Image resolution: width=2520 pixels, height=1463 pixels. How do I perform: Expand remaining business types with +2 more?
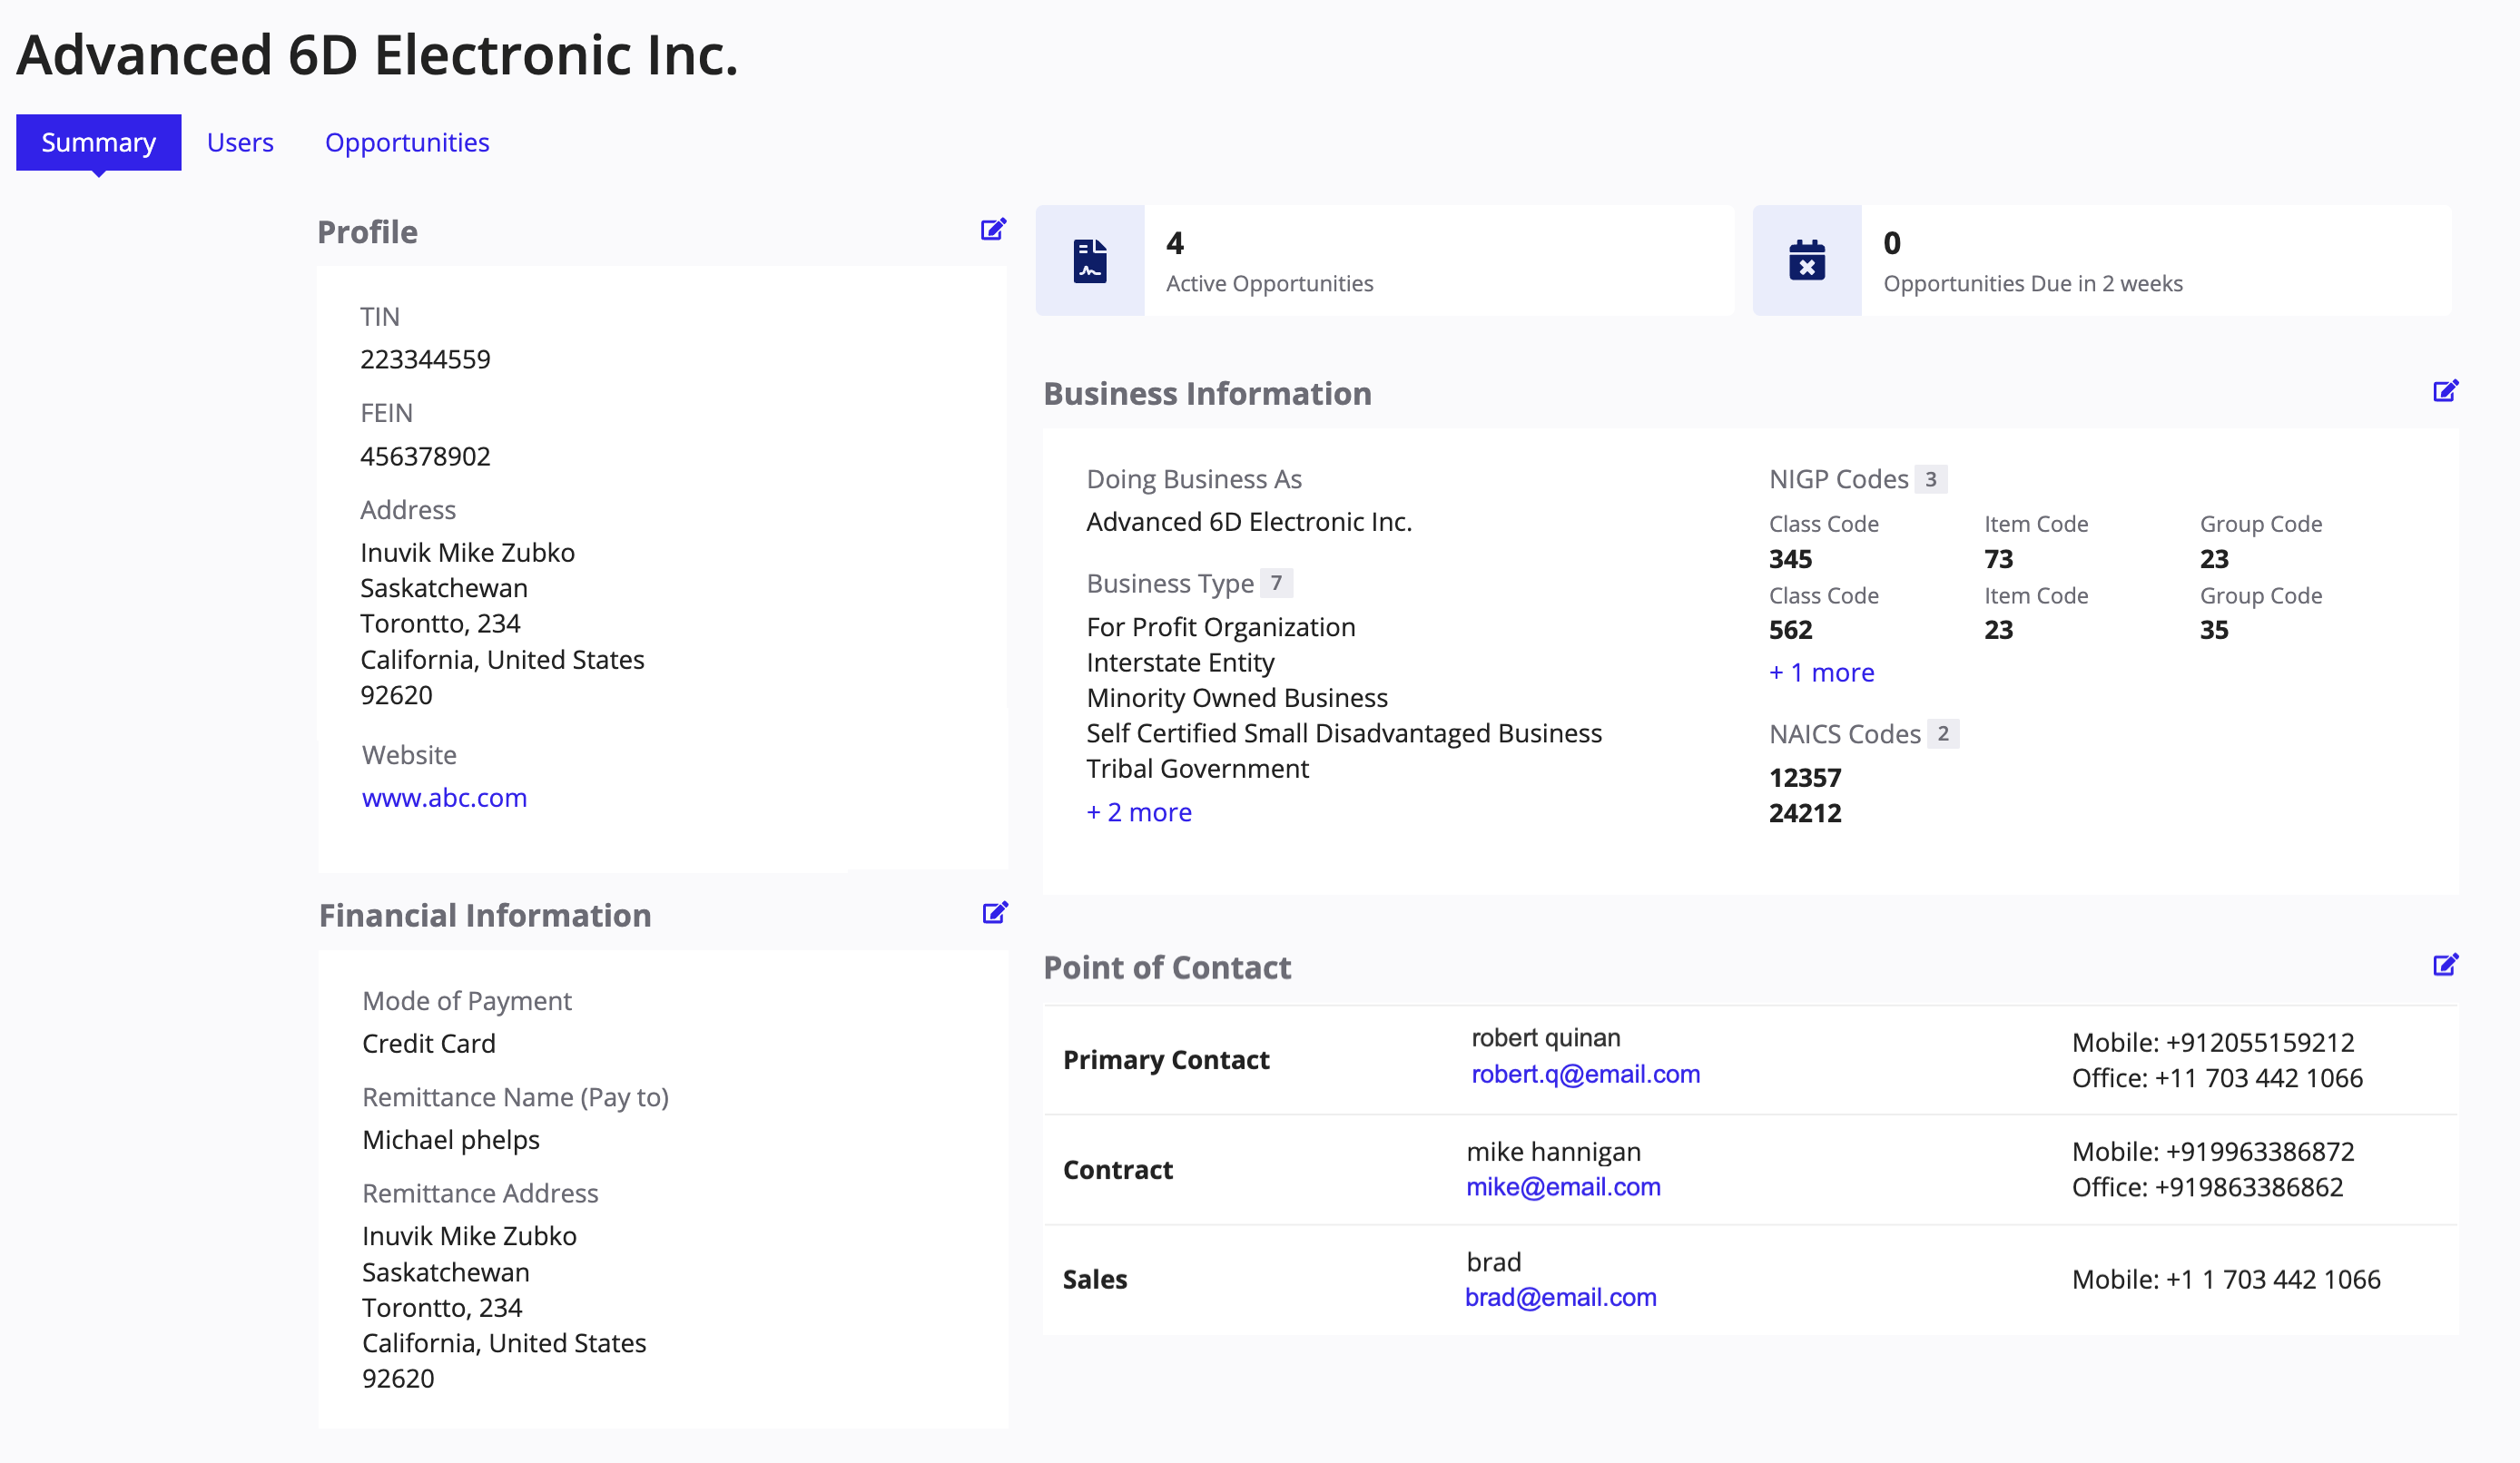[1139, 812]
